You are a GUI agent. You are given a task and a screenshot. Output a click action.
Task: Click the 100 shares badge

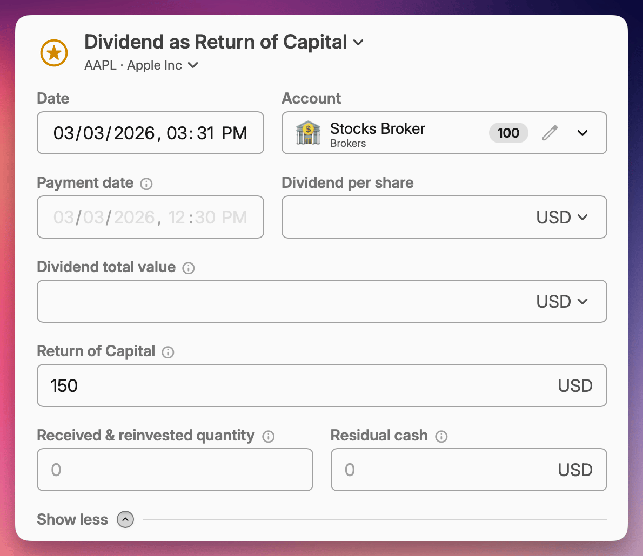click(508, 133)
